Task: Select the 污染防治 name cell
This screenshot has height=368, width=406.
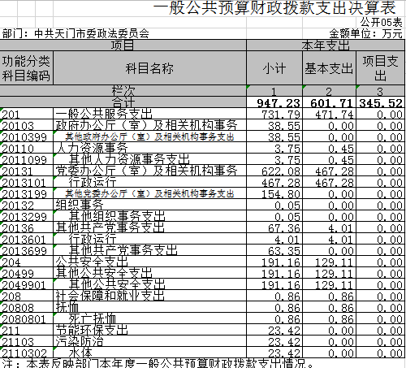Action: pyautogui.click(x=149, y=341)
